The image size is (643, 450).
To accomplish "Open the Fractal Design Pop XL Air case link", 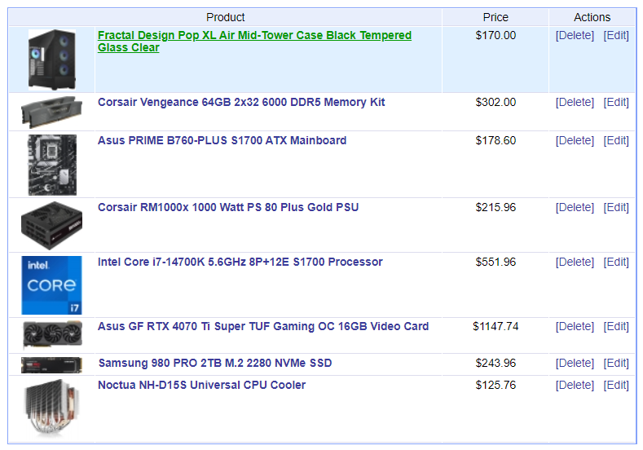I will [x=254, y=42].
